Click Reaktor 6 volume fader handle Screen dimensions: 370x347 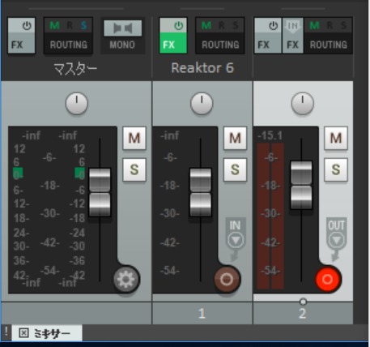click(x=201, y=192)
